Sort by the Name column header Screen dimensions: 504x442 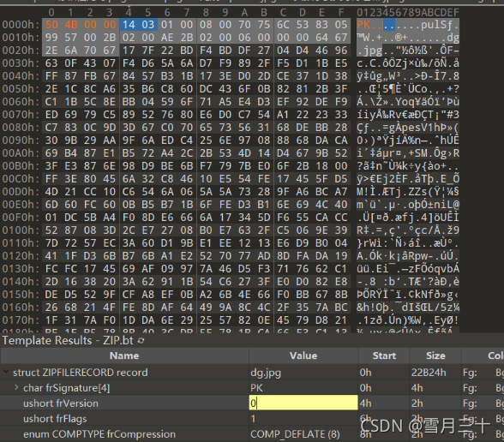tap(124, 355)
